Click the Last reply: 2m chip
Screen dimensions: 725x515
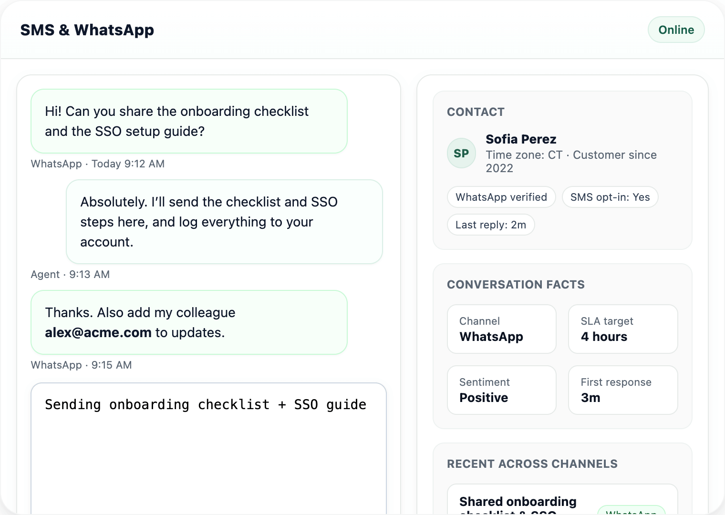pos(490,225)
